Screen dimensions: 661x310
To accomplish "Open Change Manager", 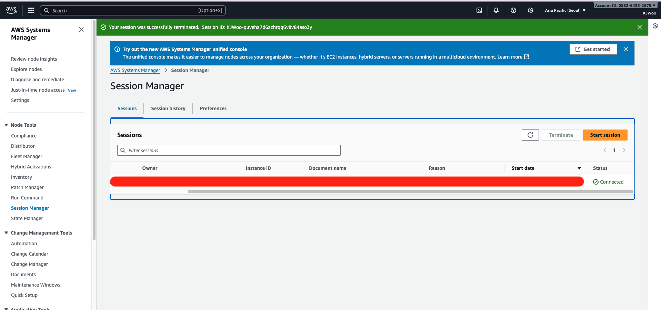I will (29, 264).
